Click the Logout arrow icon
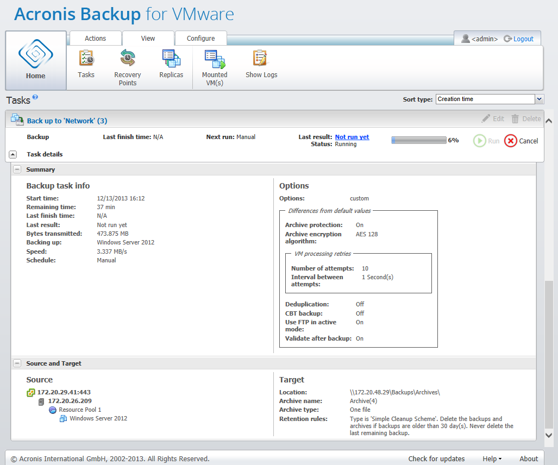This screenshot has width=558, height=465. tap(507, 39)
